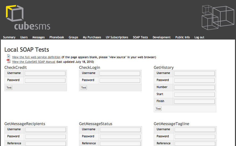The height and width of the screenshot is (146, 236).
Task: View My Purchases
Action: [92, 37]
